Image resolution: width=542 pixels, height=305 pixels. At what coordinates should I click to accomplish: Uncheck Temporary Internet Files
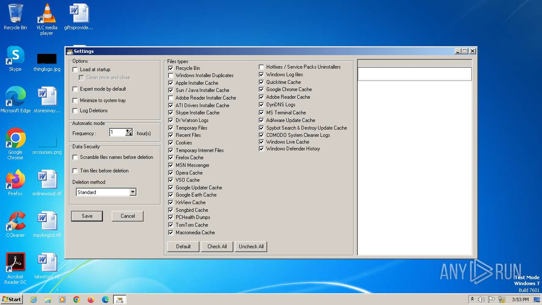coord(171,150)
